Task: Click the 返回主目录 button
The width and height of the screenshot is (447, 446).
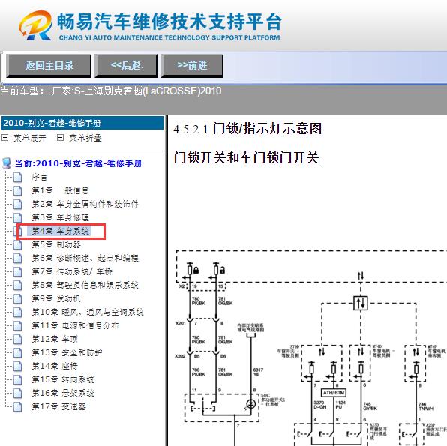Action: point(49,66)
